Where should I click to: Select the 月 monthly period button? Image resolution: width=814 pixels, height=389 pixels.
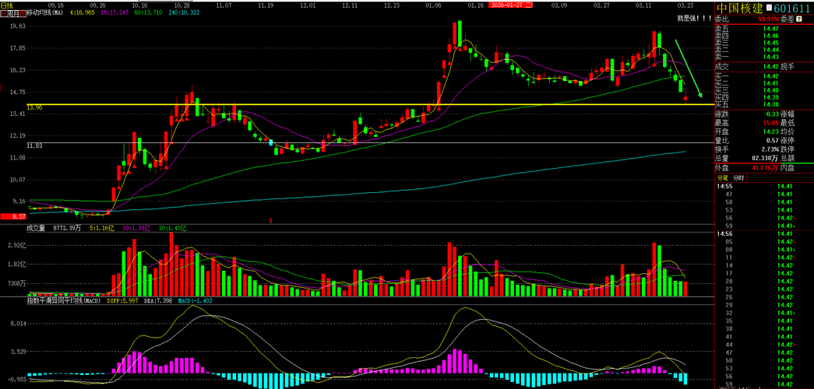(16, 13)
